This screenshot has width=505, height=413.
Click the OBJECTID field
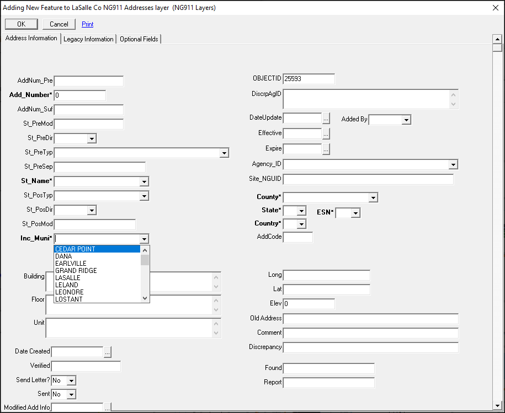pos(309,79)
